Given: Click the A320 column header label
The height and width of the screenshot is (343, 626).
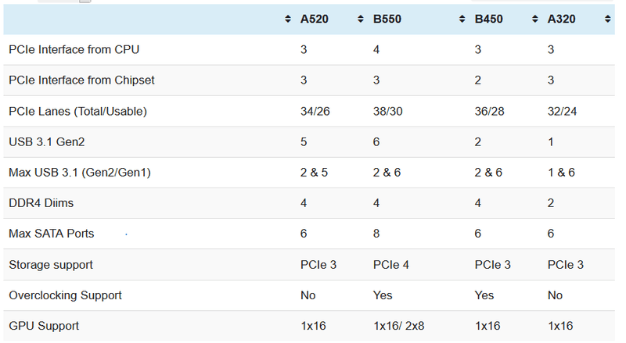Looking at the screenshot, I should [x=561, y=20].
